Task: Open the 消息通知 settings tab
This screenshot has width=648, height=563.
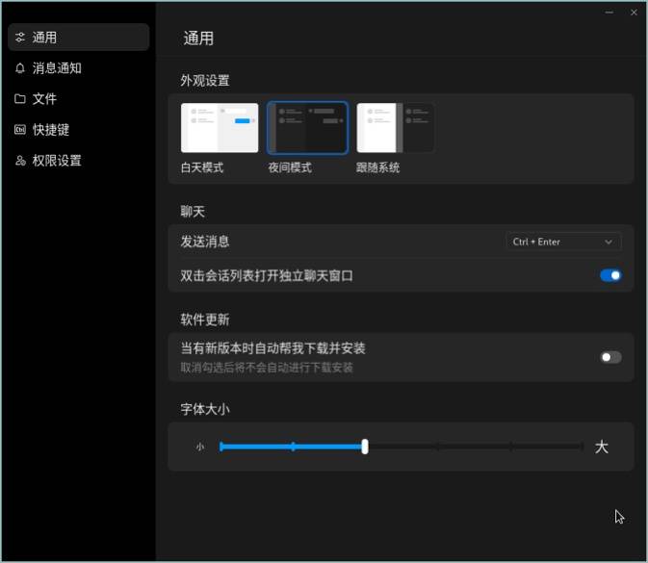Action: click(57, 68)
